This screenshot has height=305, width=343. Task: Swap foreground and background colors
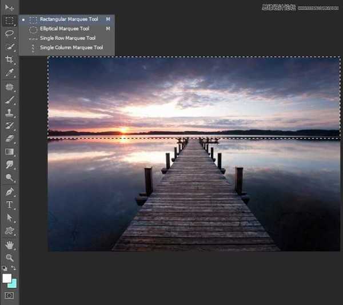[x=14, y=268]
